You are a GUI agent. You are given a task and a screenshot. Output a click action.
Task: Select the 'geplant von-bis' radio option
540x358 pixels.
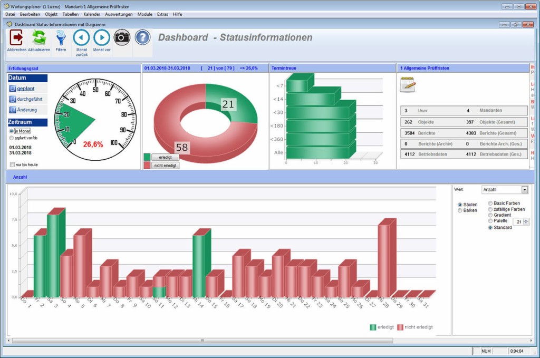(x=12, y=138)
